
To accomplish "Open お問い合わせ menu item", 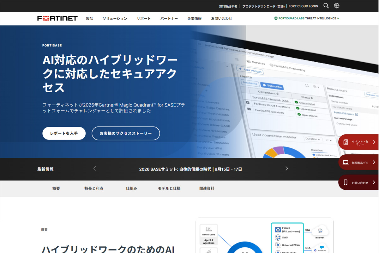I will click(221, 19).
